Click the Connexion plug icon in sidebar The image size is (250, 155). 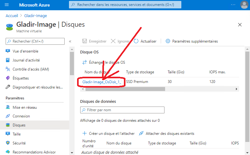point(8,116)
